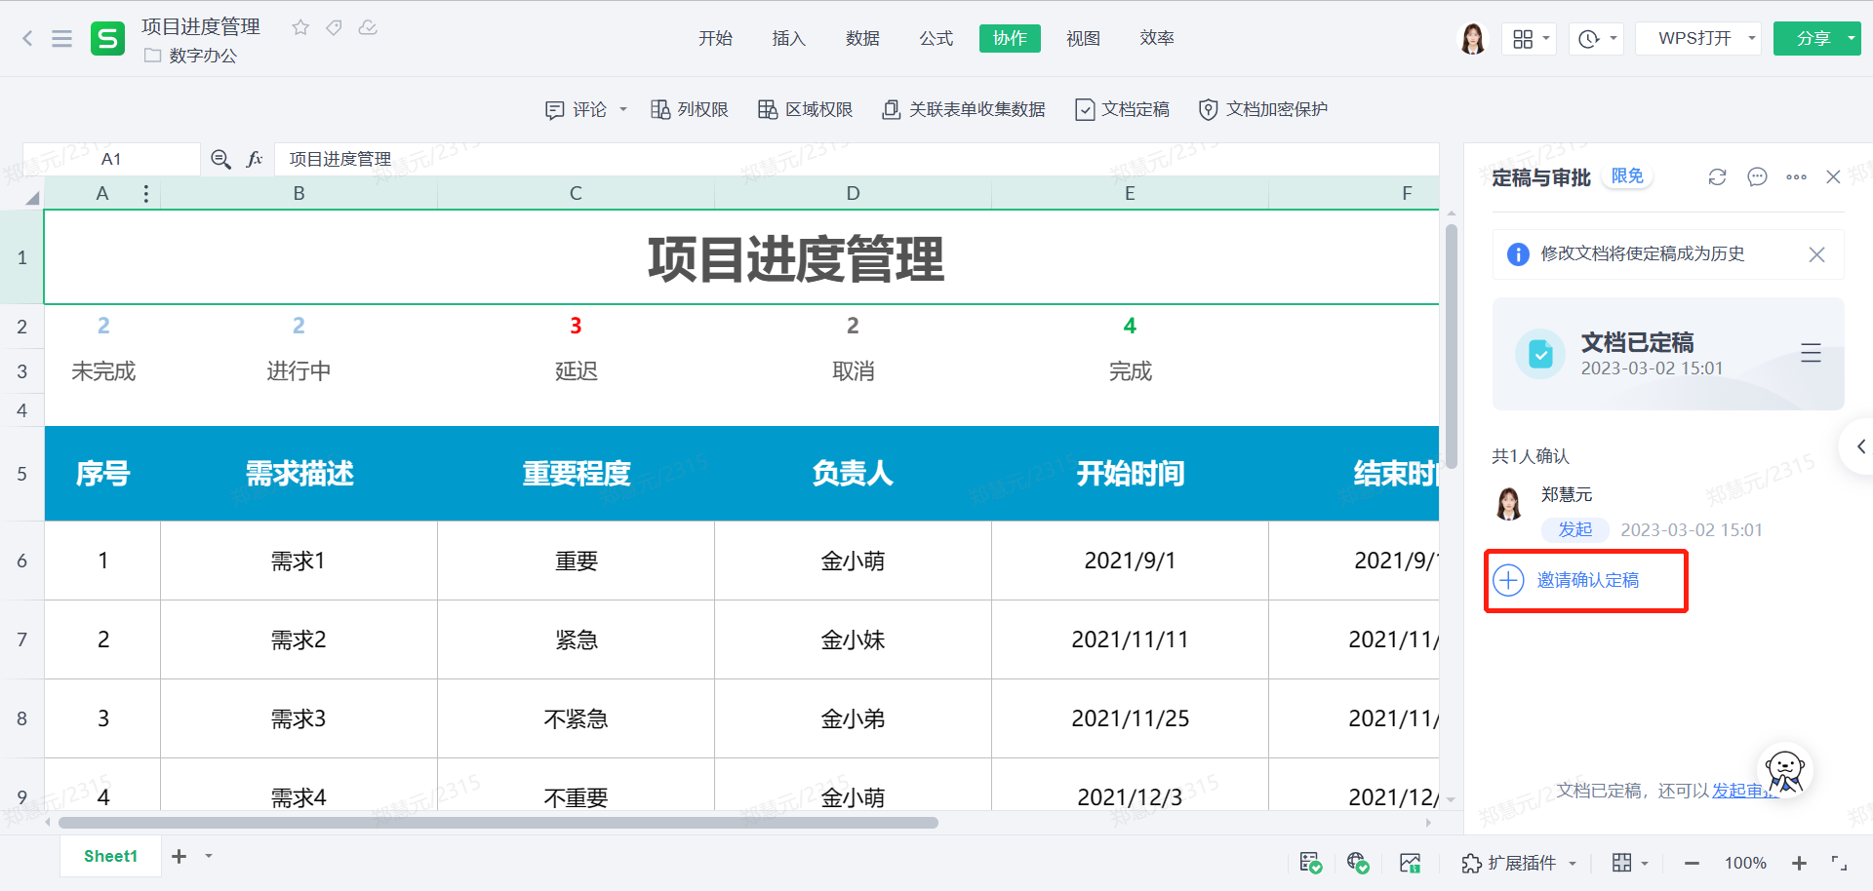This screenshot has width=1873, height=891.
Task: Click the cloud sync status icon
Action: tap(368, 27)
